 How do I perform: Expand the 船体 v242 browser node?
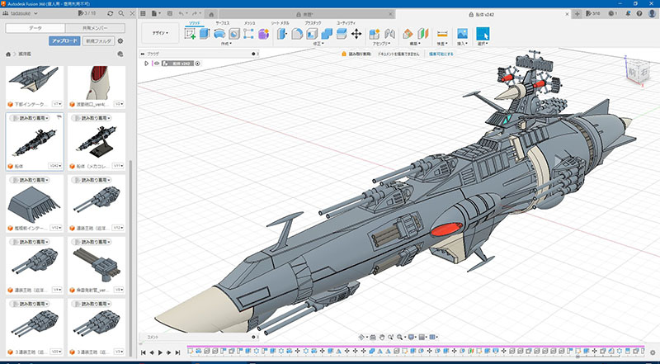coord(146,64)
